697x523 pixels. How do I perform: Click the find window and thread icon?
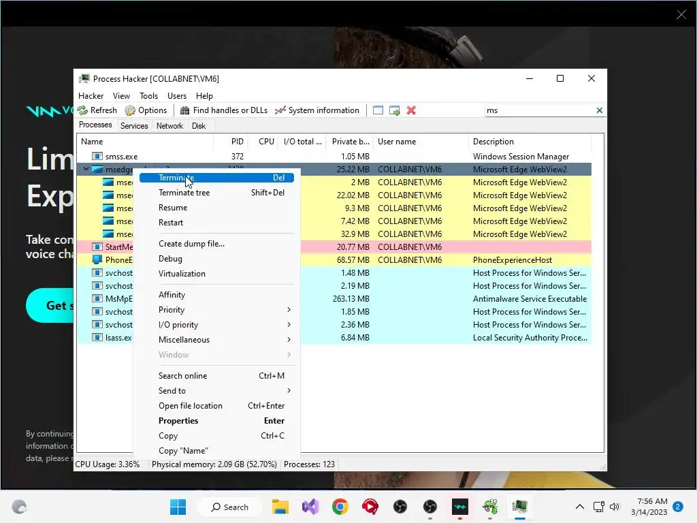tap(394, 110)
